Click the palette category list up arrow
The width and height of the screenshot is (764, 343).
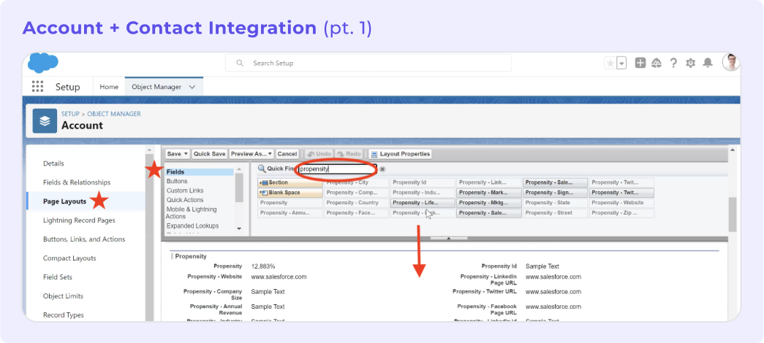click(239, 169)
